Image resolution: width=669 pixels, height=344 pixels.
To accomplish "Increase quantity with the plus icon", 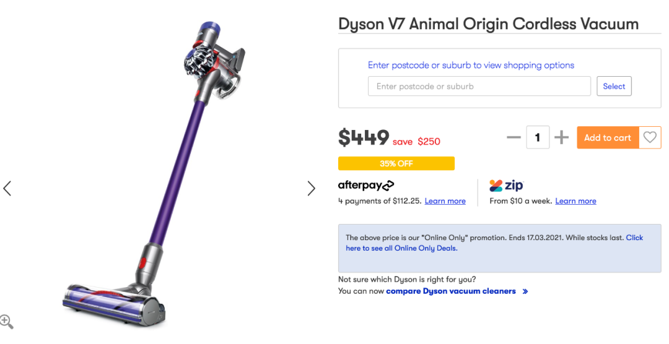I will pos(561,137).
